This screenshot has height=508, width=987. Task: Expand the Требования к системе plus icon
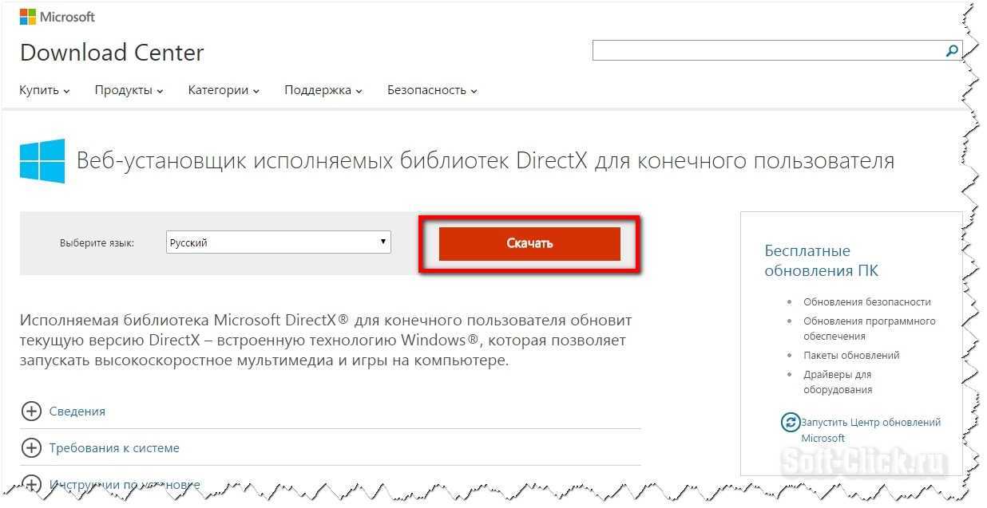pos(30,448)
